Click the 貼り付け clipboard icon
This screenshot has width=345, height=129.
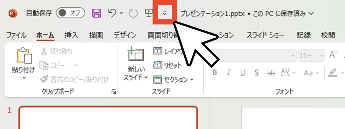[24, 56]
